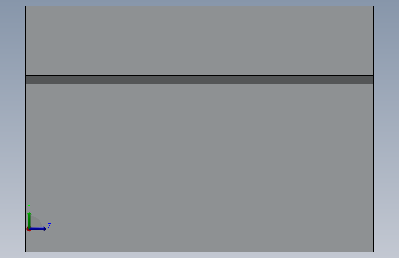Select the gray face above the groove
Image resolution: width=399 pixels, height=258 pixels.
point(200,41)
